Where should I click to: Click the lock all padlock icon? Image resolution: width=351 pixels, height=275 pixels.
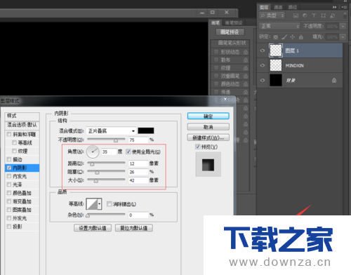pos(301,37)
